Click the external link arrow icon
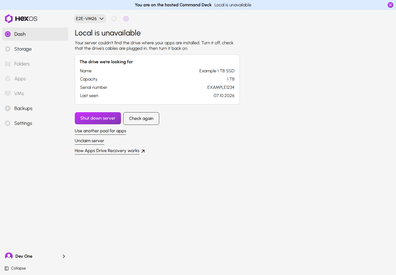396x275 pixels. click(143, 151)
